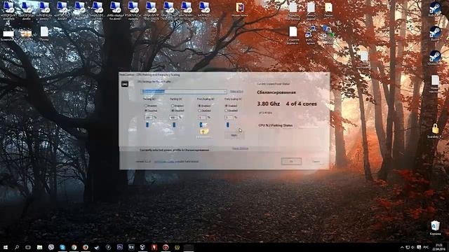Open the red record-circle app in the taskbar
This screenshot has height=252, width=449.
click(x=166, y=247)
